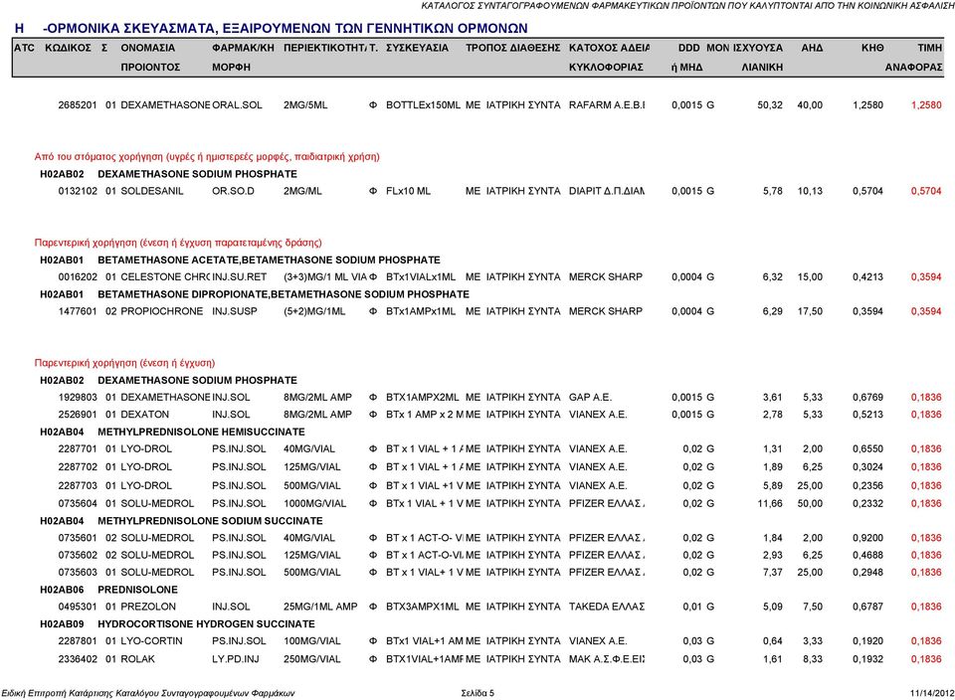Click 1000MG/VIAL strength cell
955x700 pixels.
click(315, 503)
